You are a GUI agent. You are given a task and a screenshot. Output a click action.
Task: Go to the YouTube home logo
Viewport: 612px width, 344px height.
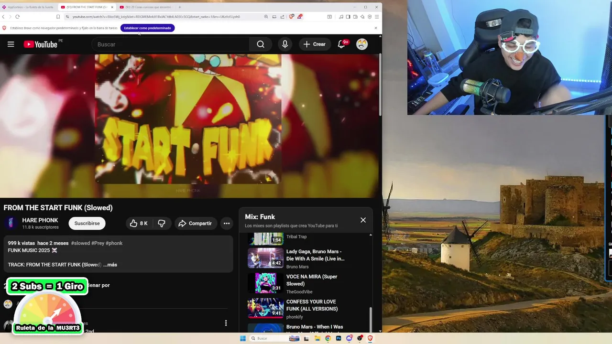coord(41,44)
